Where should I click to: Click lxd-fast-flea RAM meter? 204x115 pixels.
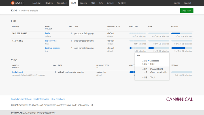coord(159,41)
